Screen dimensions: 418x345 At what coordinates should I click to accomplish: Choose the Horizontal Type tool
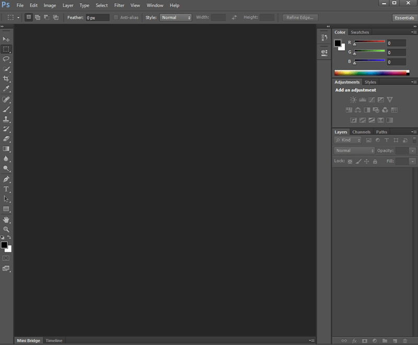point(6,189)
